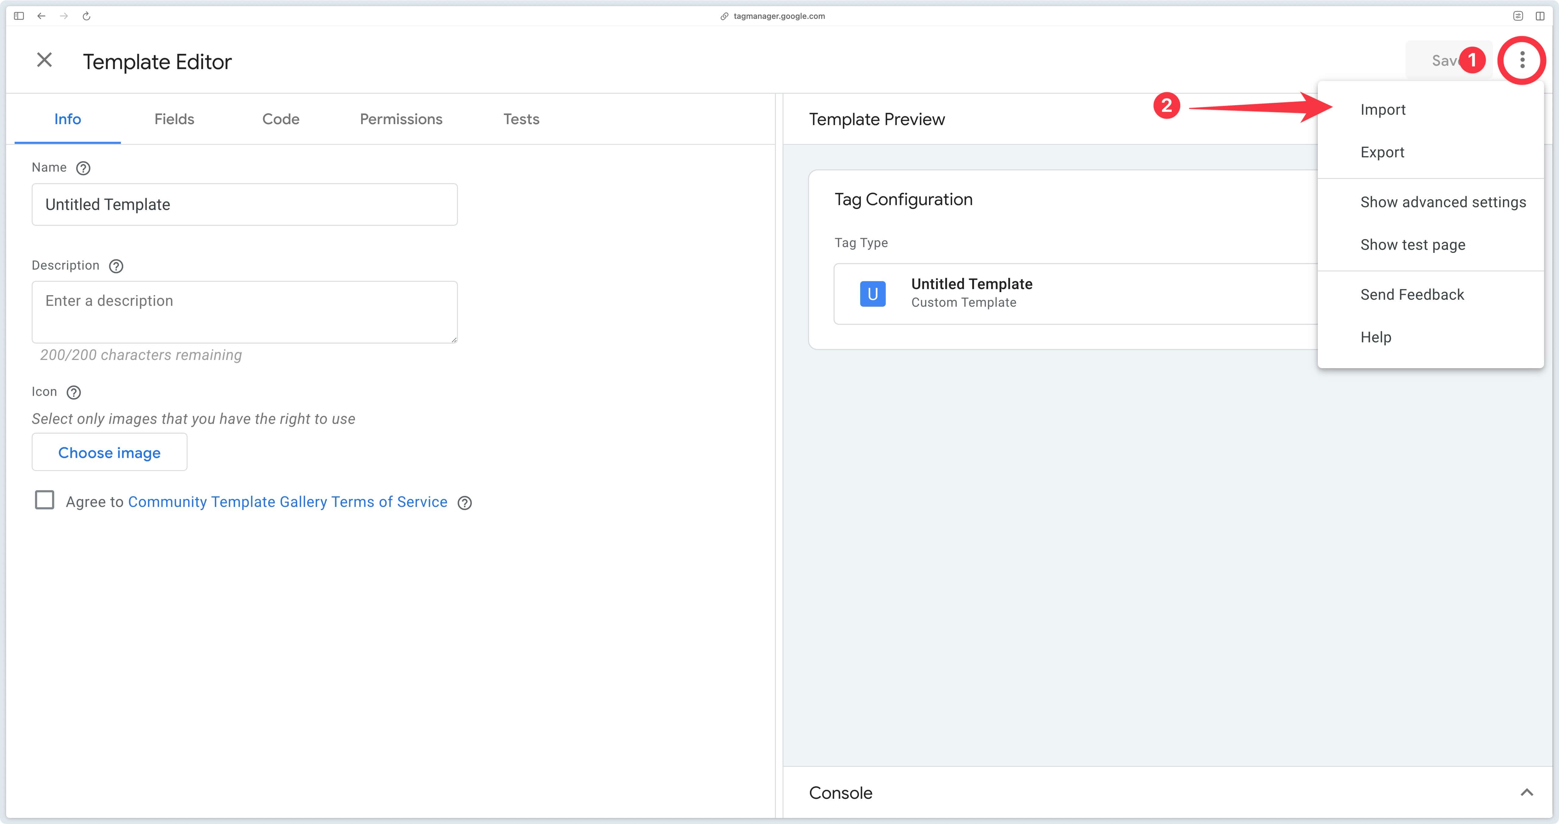The height and width of the screenshot is (824, 1559).
Task: Switch to the Permissions tab
Action: 401,119
